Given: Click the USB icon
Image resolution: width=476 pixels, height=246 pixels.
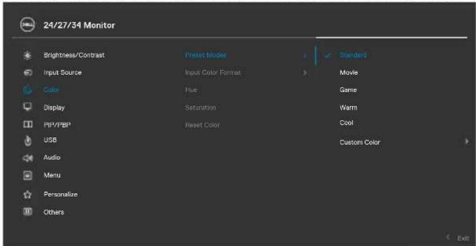Looking at the screenshot, I should click(x=28, y=141).
